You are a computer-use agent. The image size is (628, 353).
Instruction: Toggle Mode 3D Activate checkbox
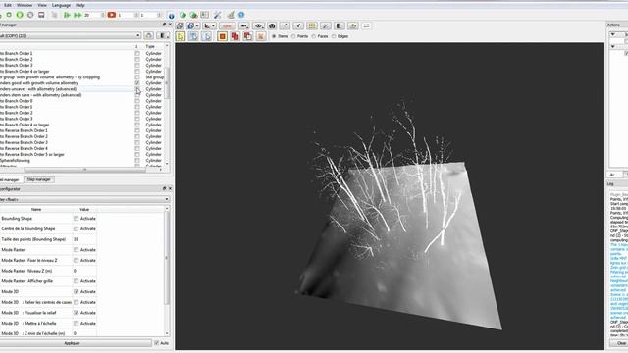pos(77,292)
